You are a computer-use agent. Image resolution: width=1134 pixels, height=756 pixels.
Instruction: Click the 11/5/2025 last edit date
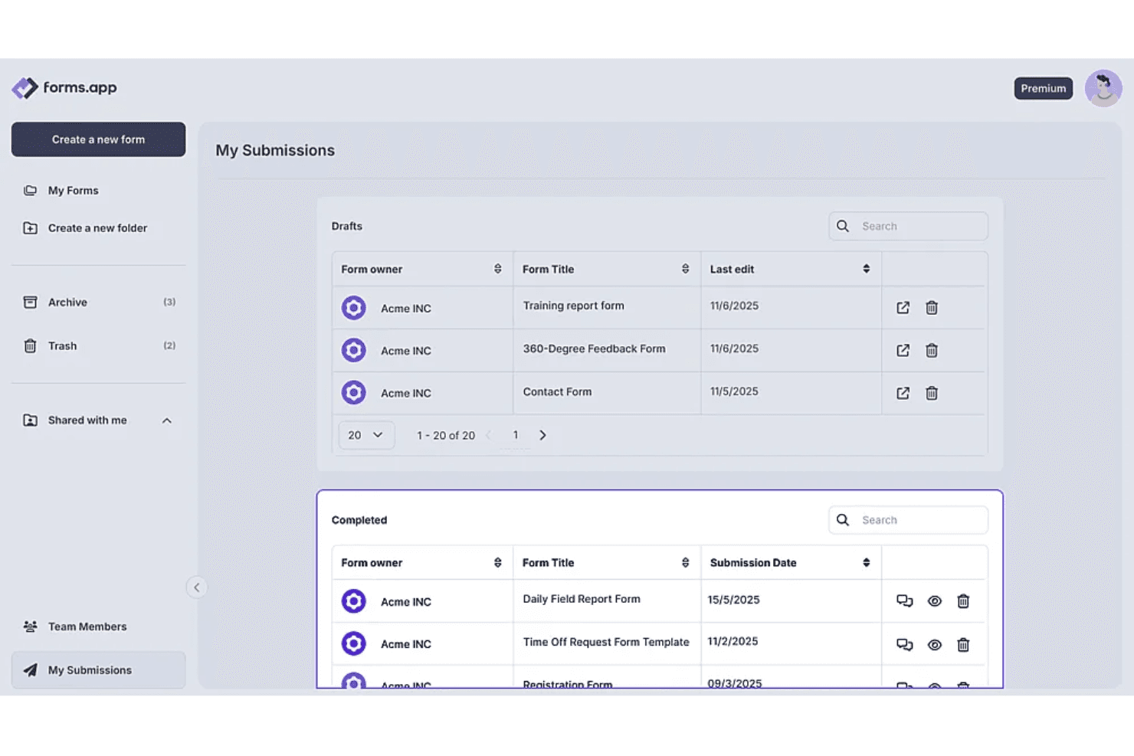pos(734,391)
